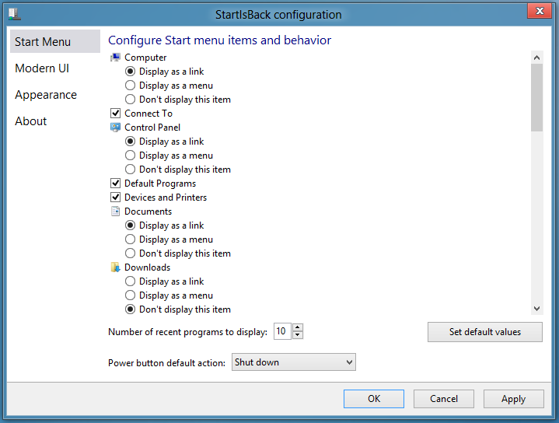
Task: Click the recent programs number field
Action: click(281, 332)
